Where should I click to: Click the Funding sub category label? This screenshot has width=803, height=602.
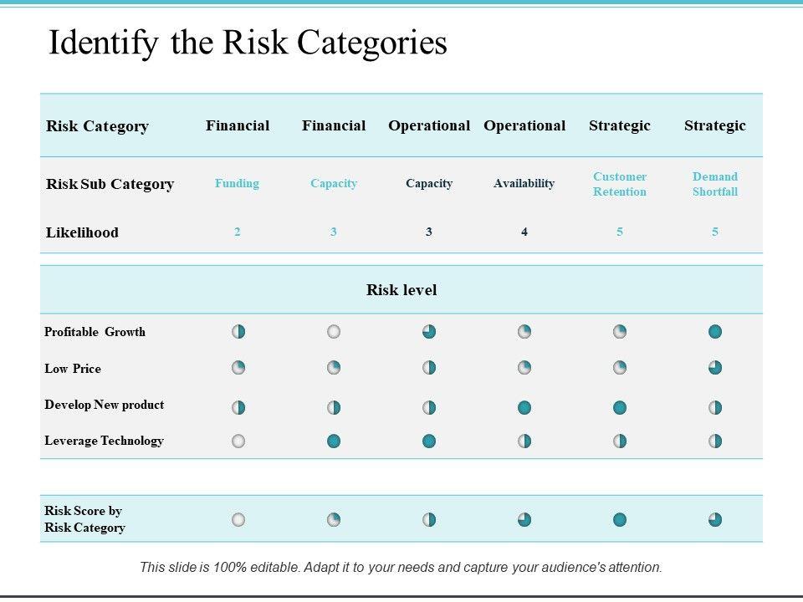point(238,183)
